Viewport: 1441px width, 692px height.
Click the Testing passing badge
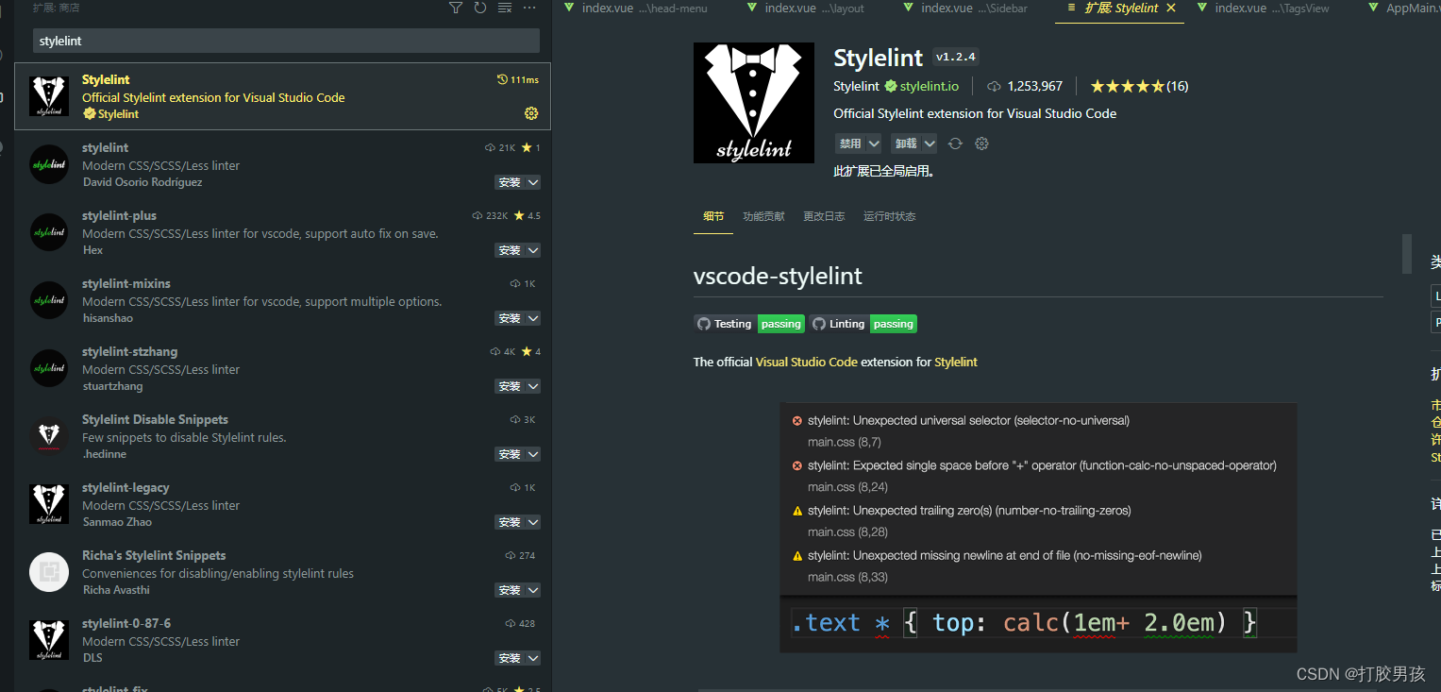(x=749, y=324)
